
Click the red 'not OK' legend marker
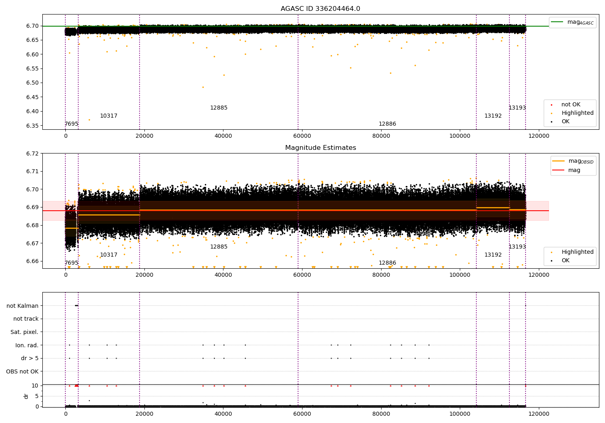551,105
